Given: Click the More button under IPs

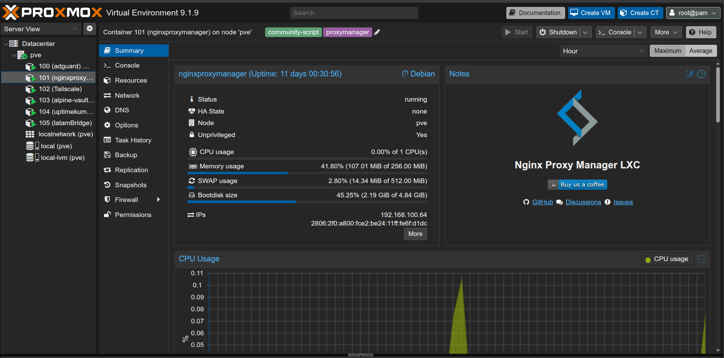Looking at the screenshot, I should click(x=415, y=234).
